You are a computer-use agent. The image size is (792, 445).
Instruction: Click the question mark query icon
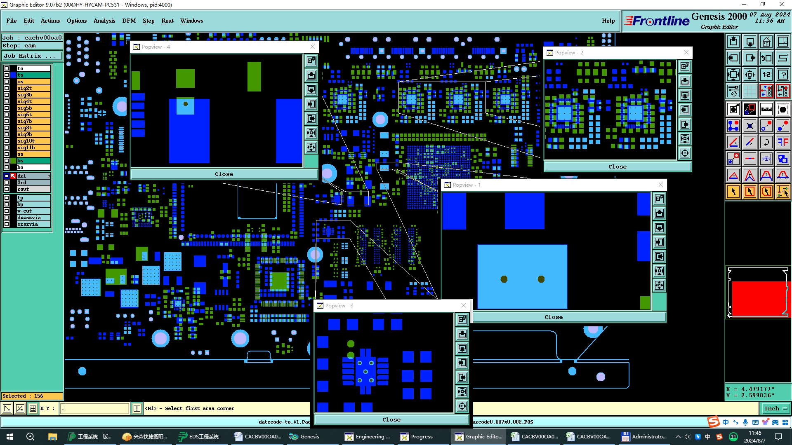tap(783, 75)
